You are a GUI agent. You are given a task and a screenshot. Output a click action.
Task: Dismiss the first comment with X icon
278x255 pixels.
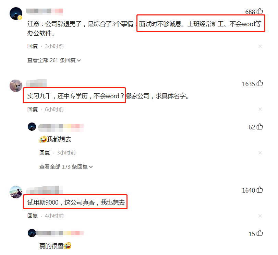point(260,46)
